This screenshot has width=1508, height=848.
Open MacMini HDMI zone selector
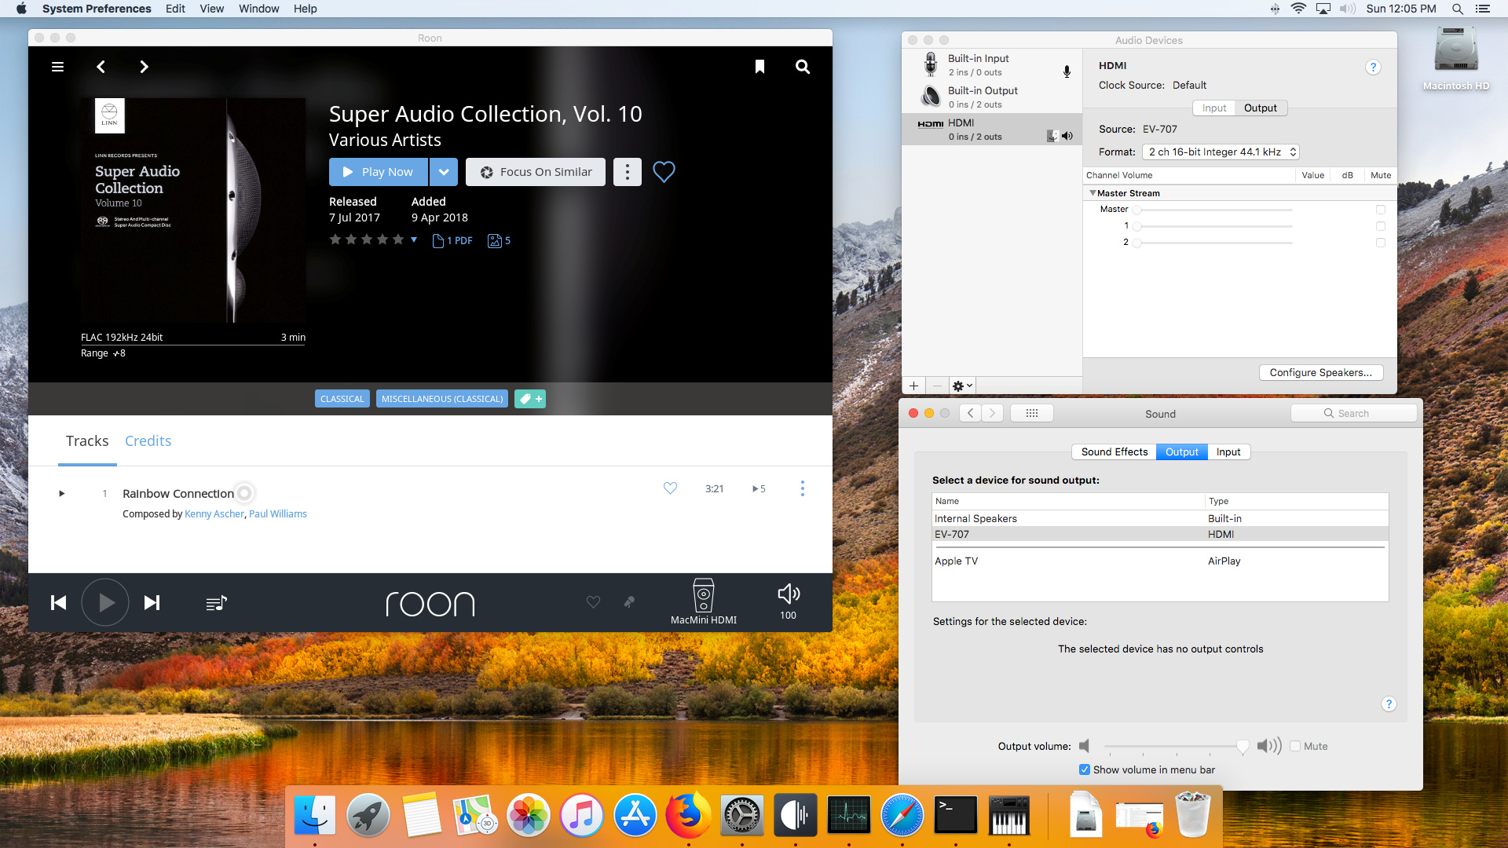pyautogui.click(x=704, y=601)
